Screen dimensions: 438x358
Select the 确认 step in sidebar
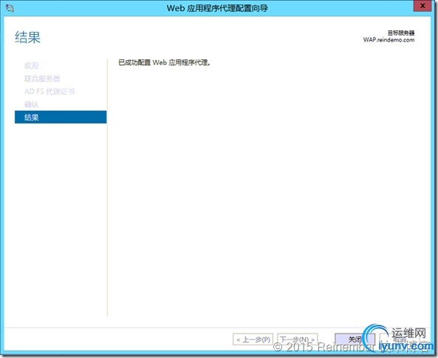tap(31, 104)
